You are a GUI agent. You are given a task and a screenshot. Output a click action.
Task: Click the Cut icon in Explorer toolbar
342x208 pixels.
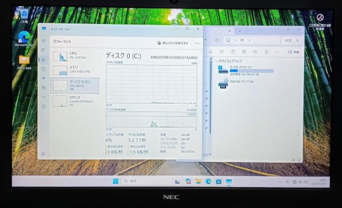[211, 52]
